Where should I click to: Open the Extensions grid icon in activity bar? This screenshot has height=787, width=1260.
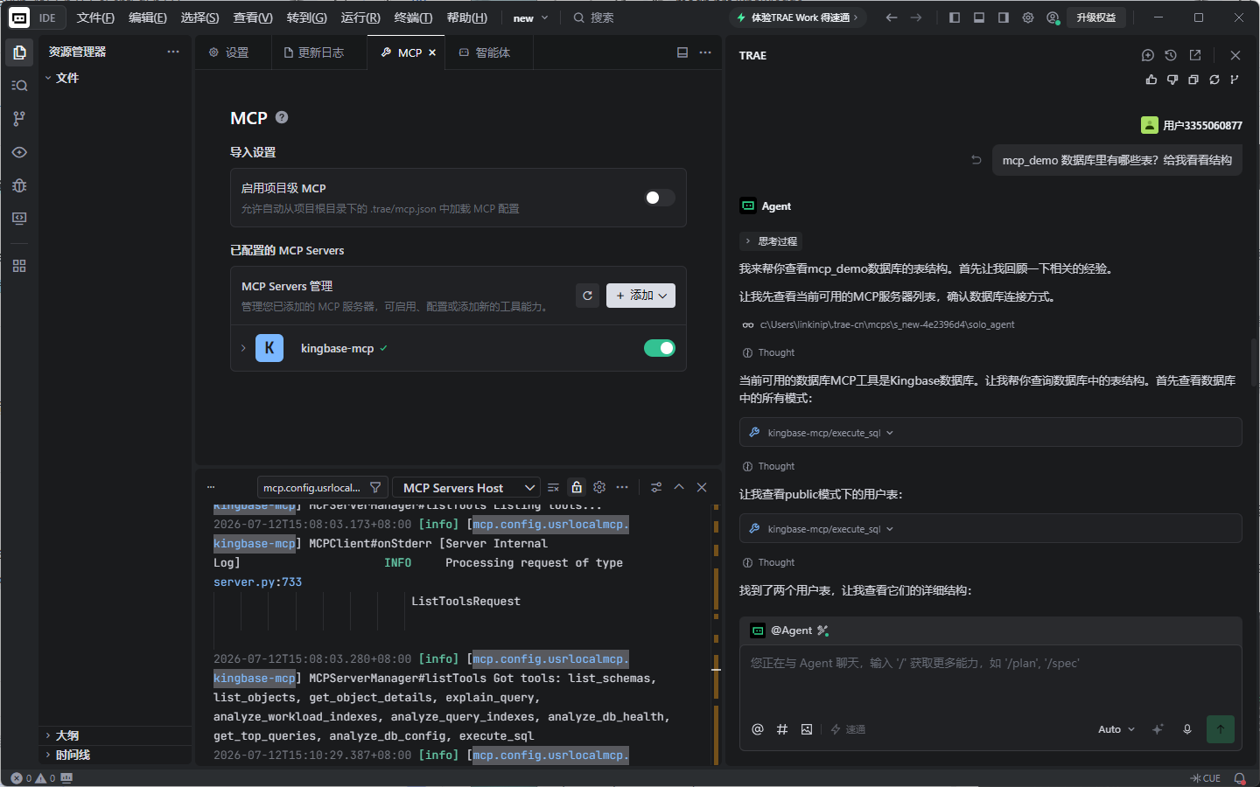[x=19, y=266]
